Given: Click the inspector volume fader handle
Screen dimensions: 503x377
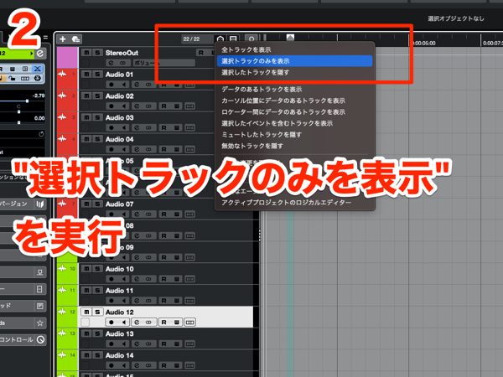Looking at the screenshot, I should pyautogui.click(x=28, y=101).
